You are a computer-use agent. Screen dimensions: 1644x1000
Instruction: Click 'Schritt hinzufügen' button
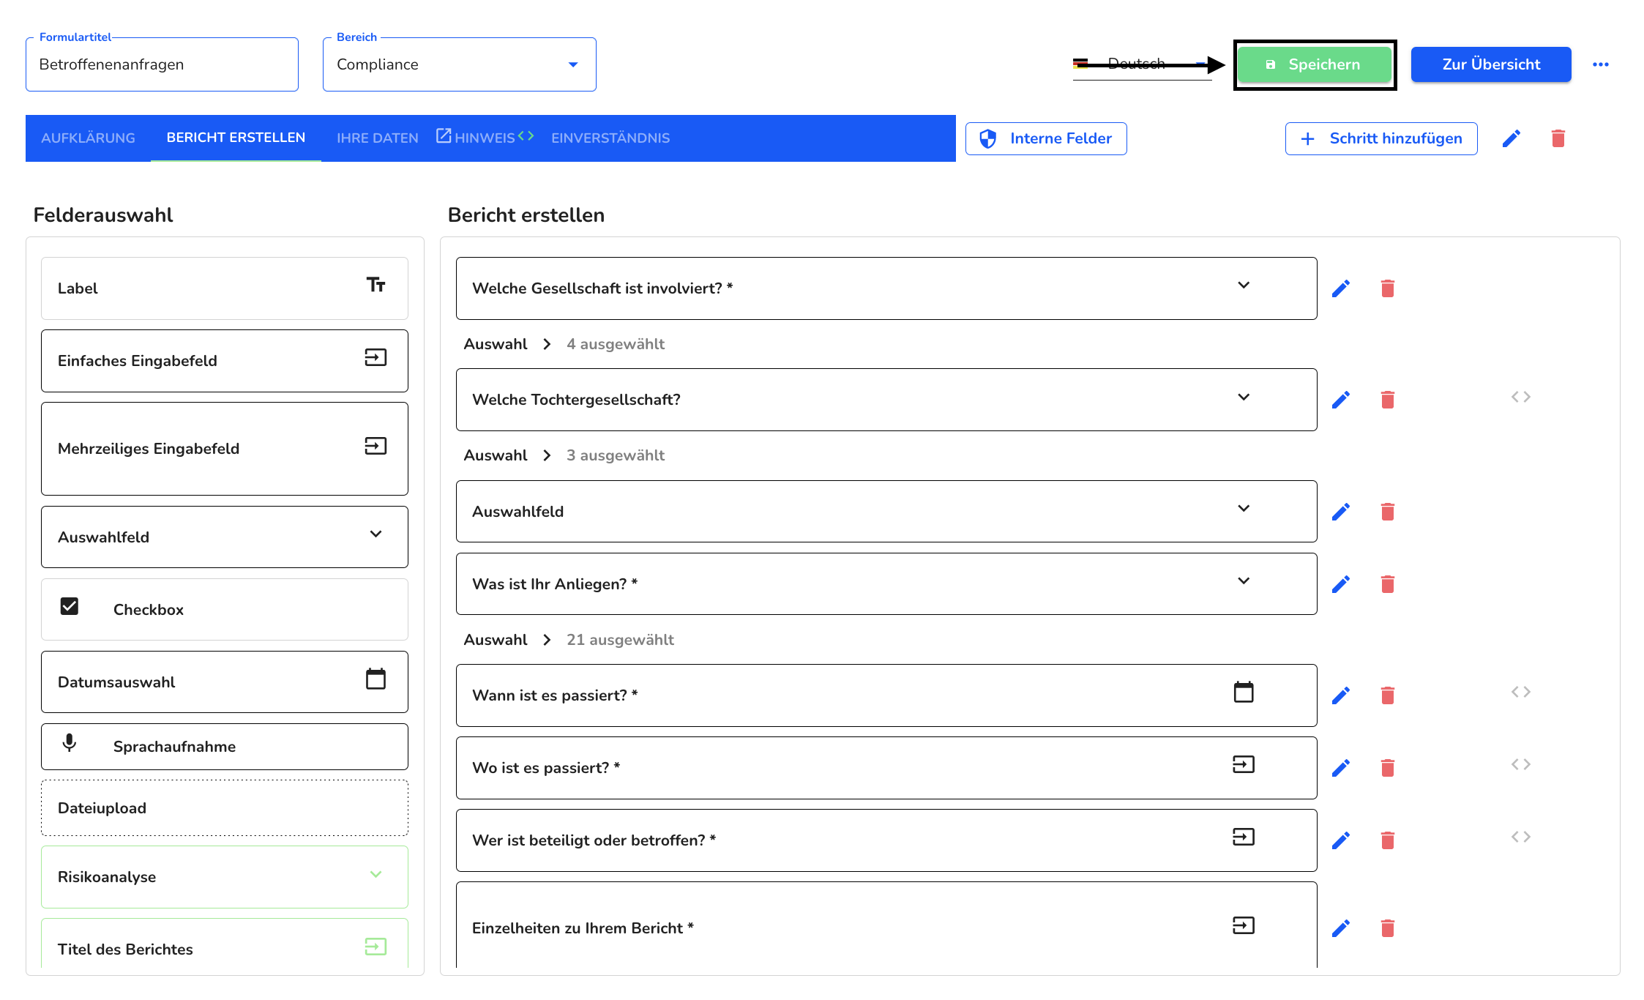[x=1380, y=138]
